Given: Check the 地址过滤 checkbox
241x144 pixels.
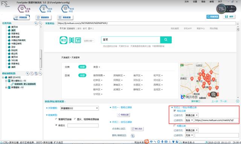Looking at the screenshot, I should click(x=175, y=111).
